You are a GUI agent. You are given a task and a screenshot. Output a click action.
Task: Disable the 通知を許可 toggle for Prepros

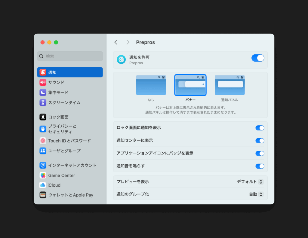point(257,58)
